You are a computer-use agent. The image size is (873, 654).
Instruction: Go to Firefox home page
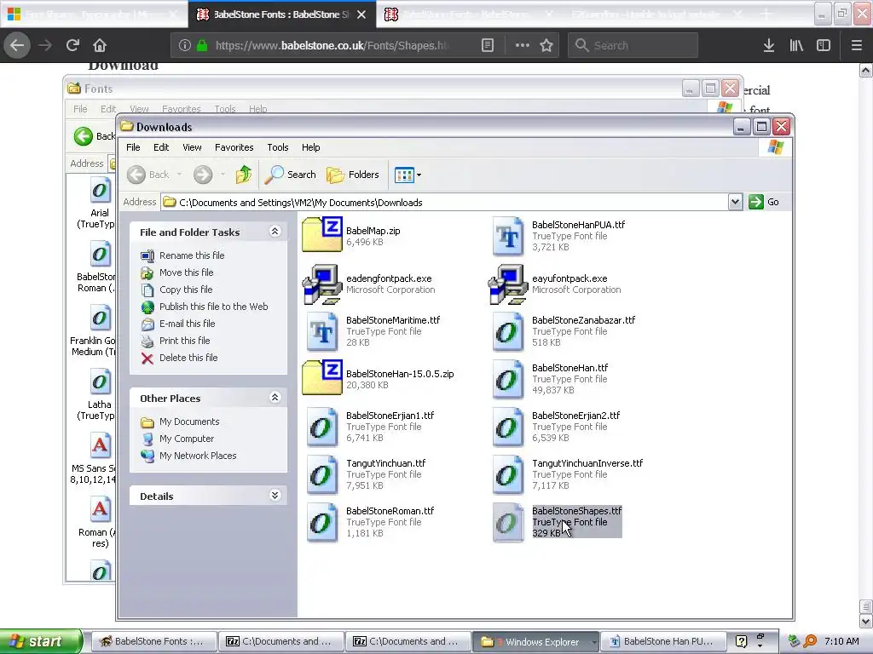100,45
